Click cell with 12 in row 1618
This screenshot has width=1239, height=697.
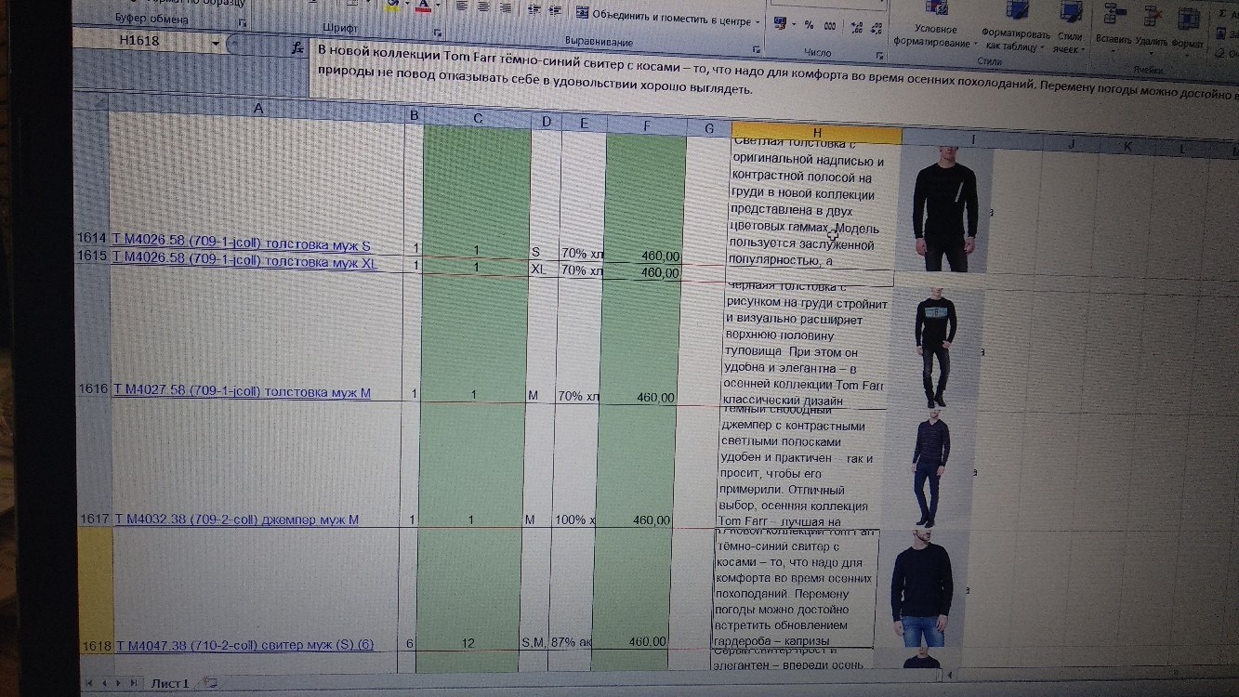point(469,589)
